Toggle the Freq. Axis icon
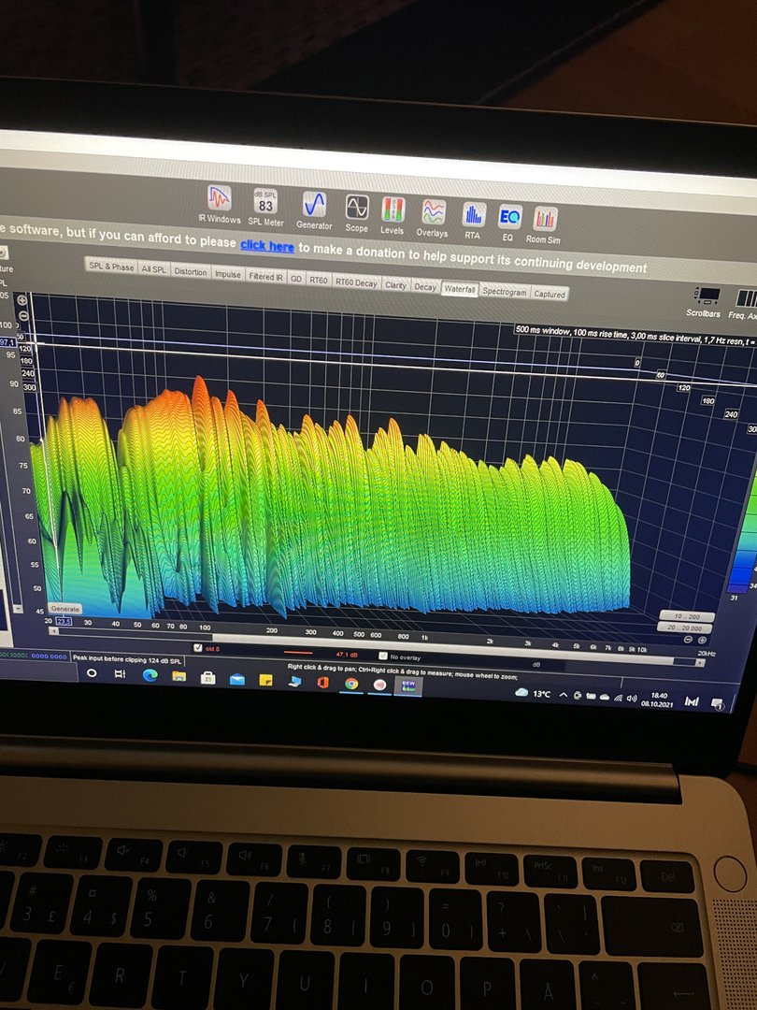This screenshot has height=1010, width=757. [745, 304]
